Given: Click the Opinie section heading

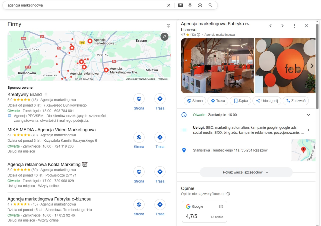Looking at the screenshot, I should (187, 188).
